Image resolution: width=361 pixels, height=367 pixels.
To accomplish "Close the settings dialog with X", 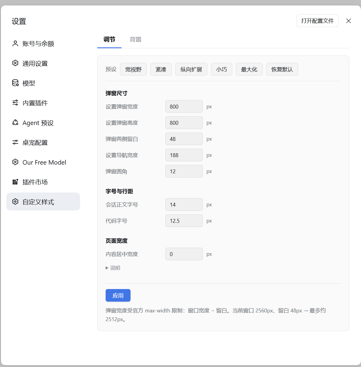I will coord(348,21).
